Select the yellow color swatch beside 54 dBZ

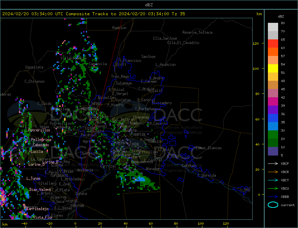[273, 68]
